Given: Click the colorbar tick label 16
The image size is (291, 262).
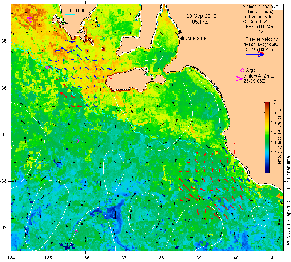Looking at the screenshot, I should point(274,112).
